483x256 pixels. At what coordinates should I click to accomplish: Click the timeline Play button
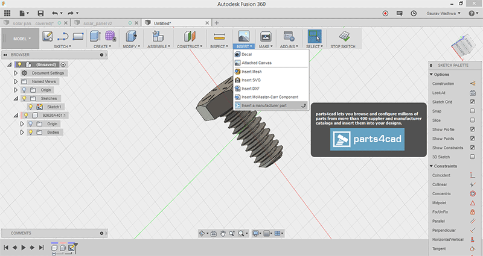click(24, 248)
